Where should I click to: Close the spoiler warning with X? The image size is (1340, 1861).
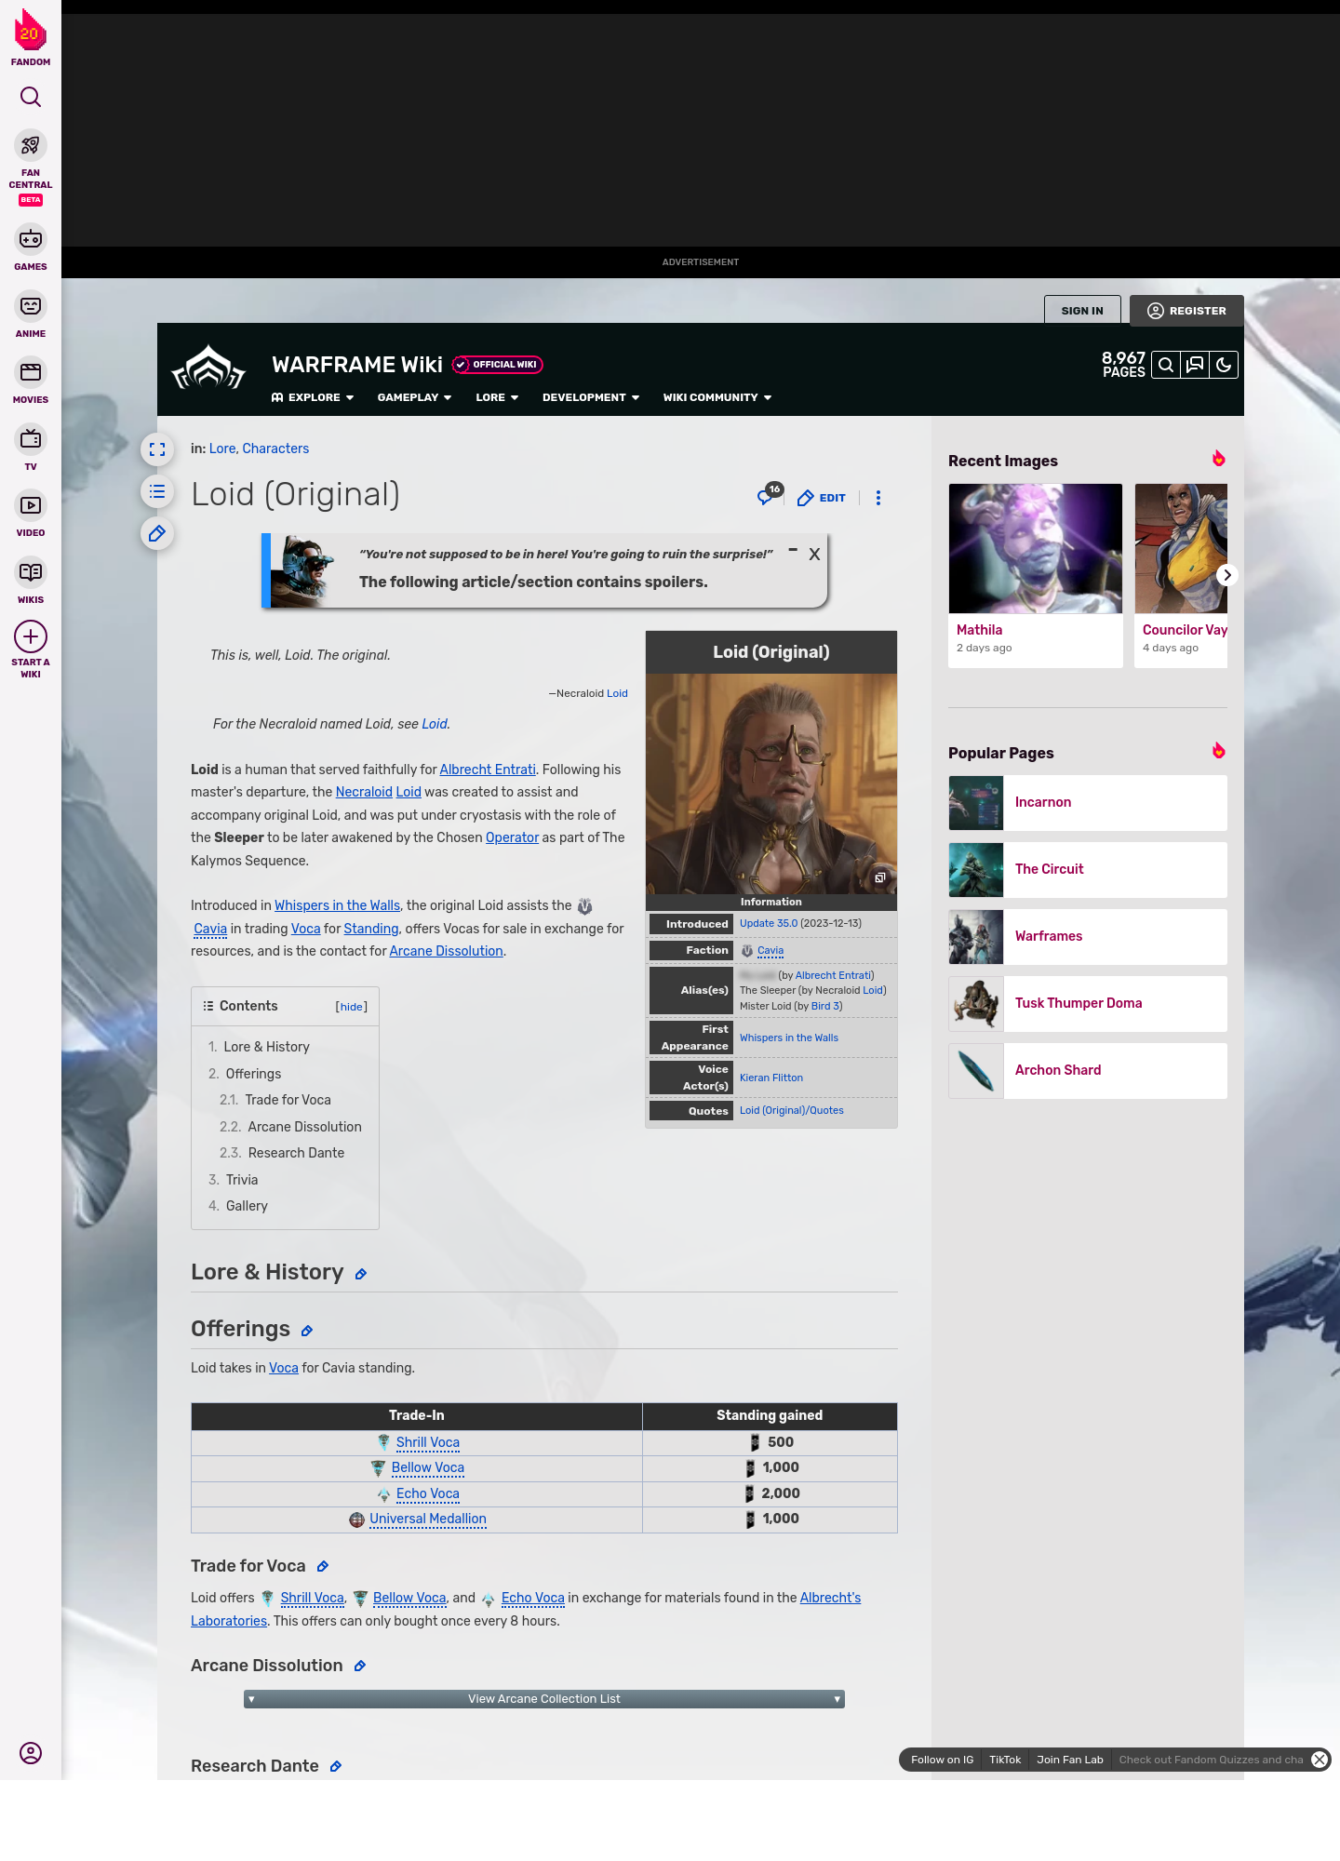(814, 555)
